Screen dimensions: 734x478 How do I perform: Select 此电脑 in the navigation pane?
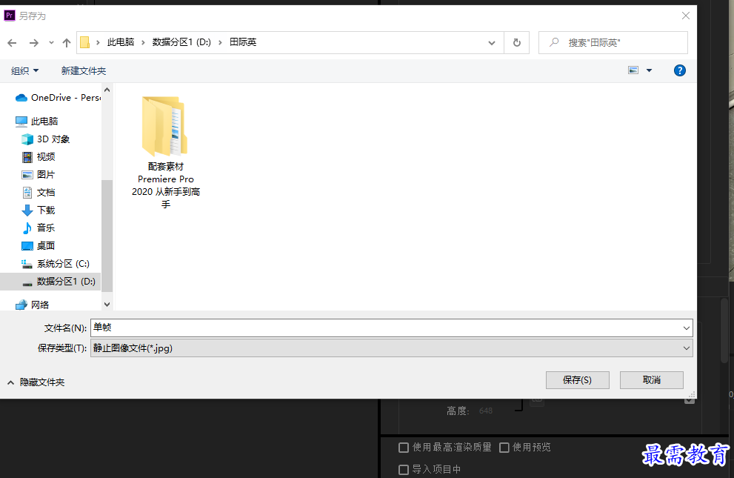[x=36, y=122]
